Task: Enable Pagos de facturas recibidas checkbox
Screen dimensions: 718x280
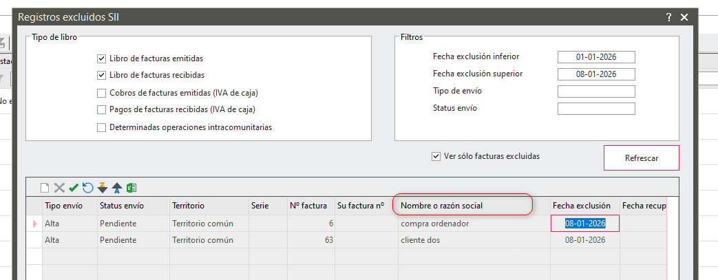Action: 102,109
